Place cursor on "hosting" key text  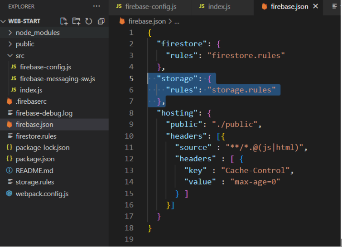point(177,113)
